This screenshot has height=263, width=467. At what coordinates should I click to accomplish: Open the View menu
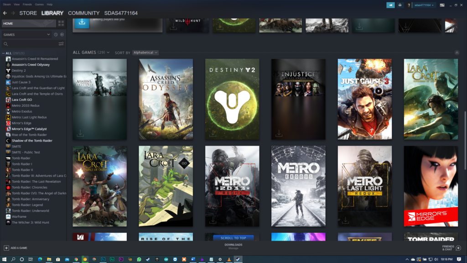[x=17, y=5]
